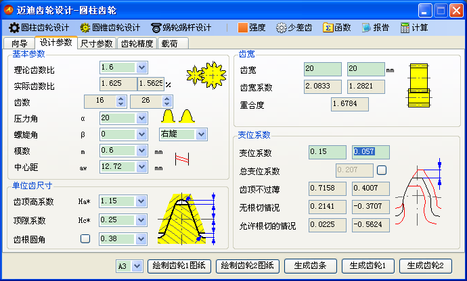Expand the 顶隙系数 dropdown
467x281 pixels.
pos(141,220)
